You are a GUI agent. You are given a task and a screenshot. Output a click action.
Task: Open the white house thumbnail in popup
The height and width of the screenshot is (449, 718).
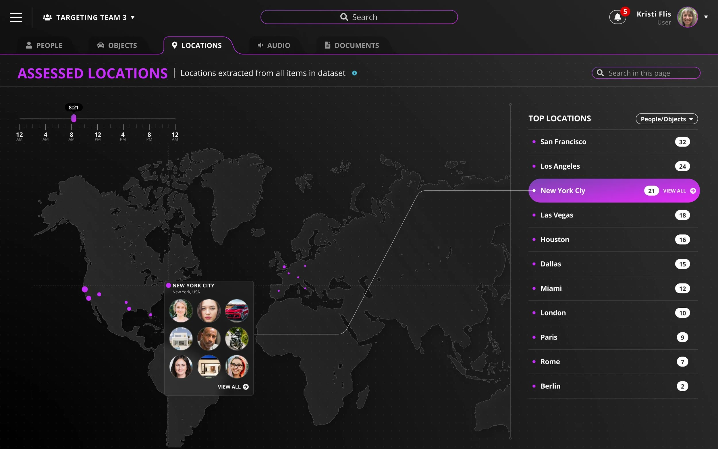coord(181,338)
